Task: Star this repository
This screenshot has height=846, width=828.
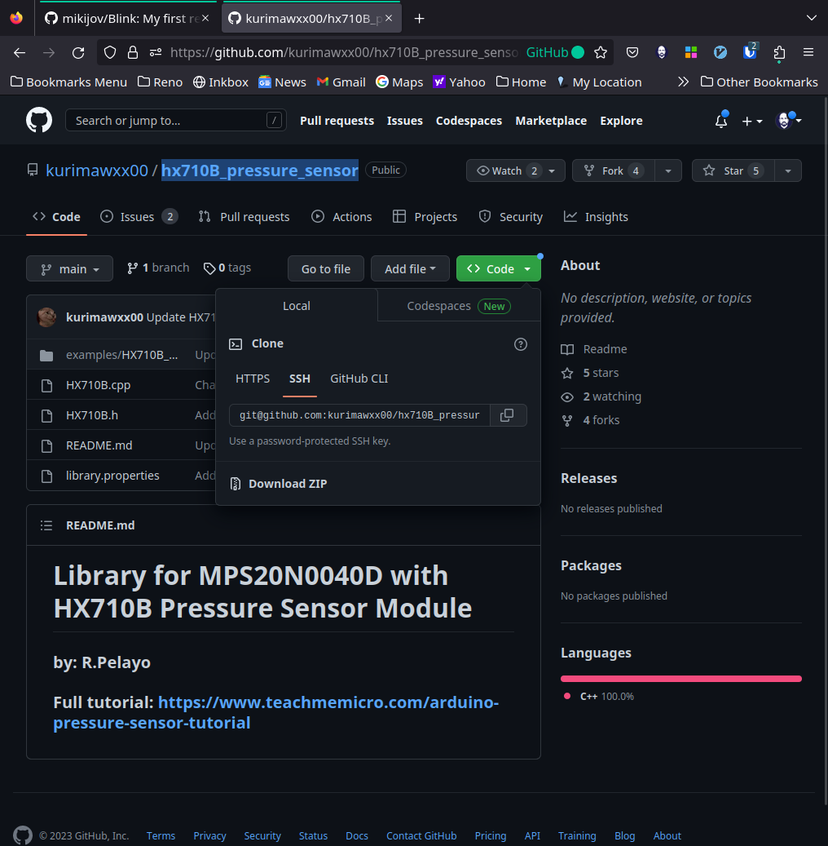Action: coord(733,171)
